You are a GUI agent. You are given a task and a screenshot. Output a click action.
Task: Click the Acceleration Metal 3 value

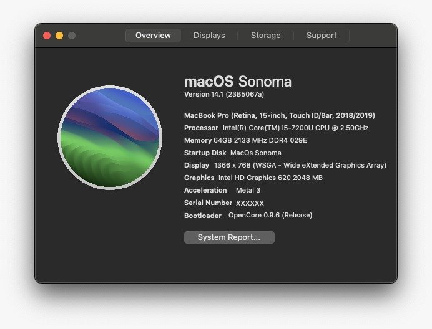coord(248,190)
